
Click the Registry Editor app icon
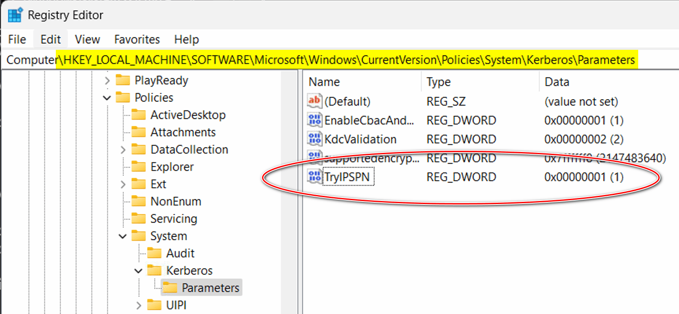pos(15,15)
